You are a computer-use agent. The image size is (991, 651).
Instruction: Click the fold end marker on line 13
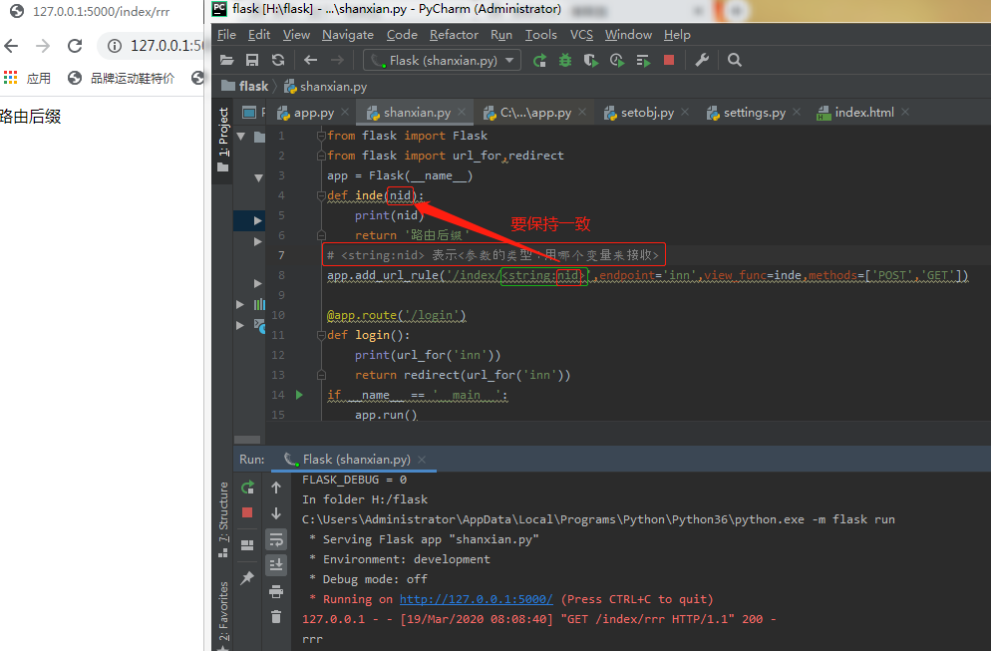(321, 375)
